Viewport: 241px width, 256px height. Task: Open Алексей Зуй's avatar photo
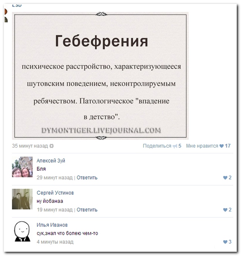pos(22,167)
